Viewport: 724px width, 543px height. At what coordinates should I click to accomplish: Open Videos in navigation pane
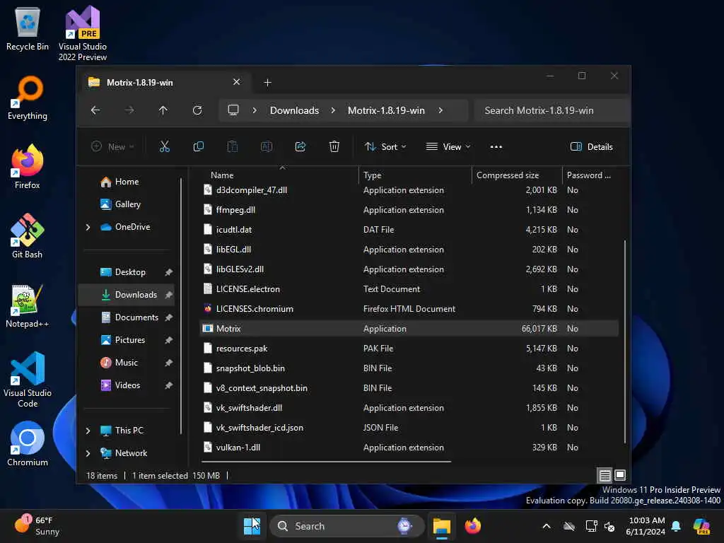click(x=127, y=385)
